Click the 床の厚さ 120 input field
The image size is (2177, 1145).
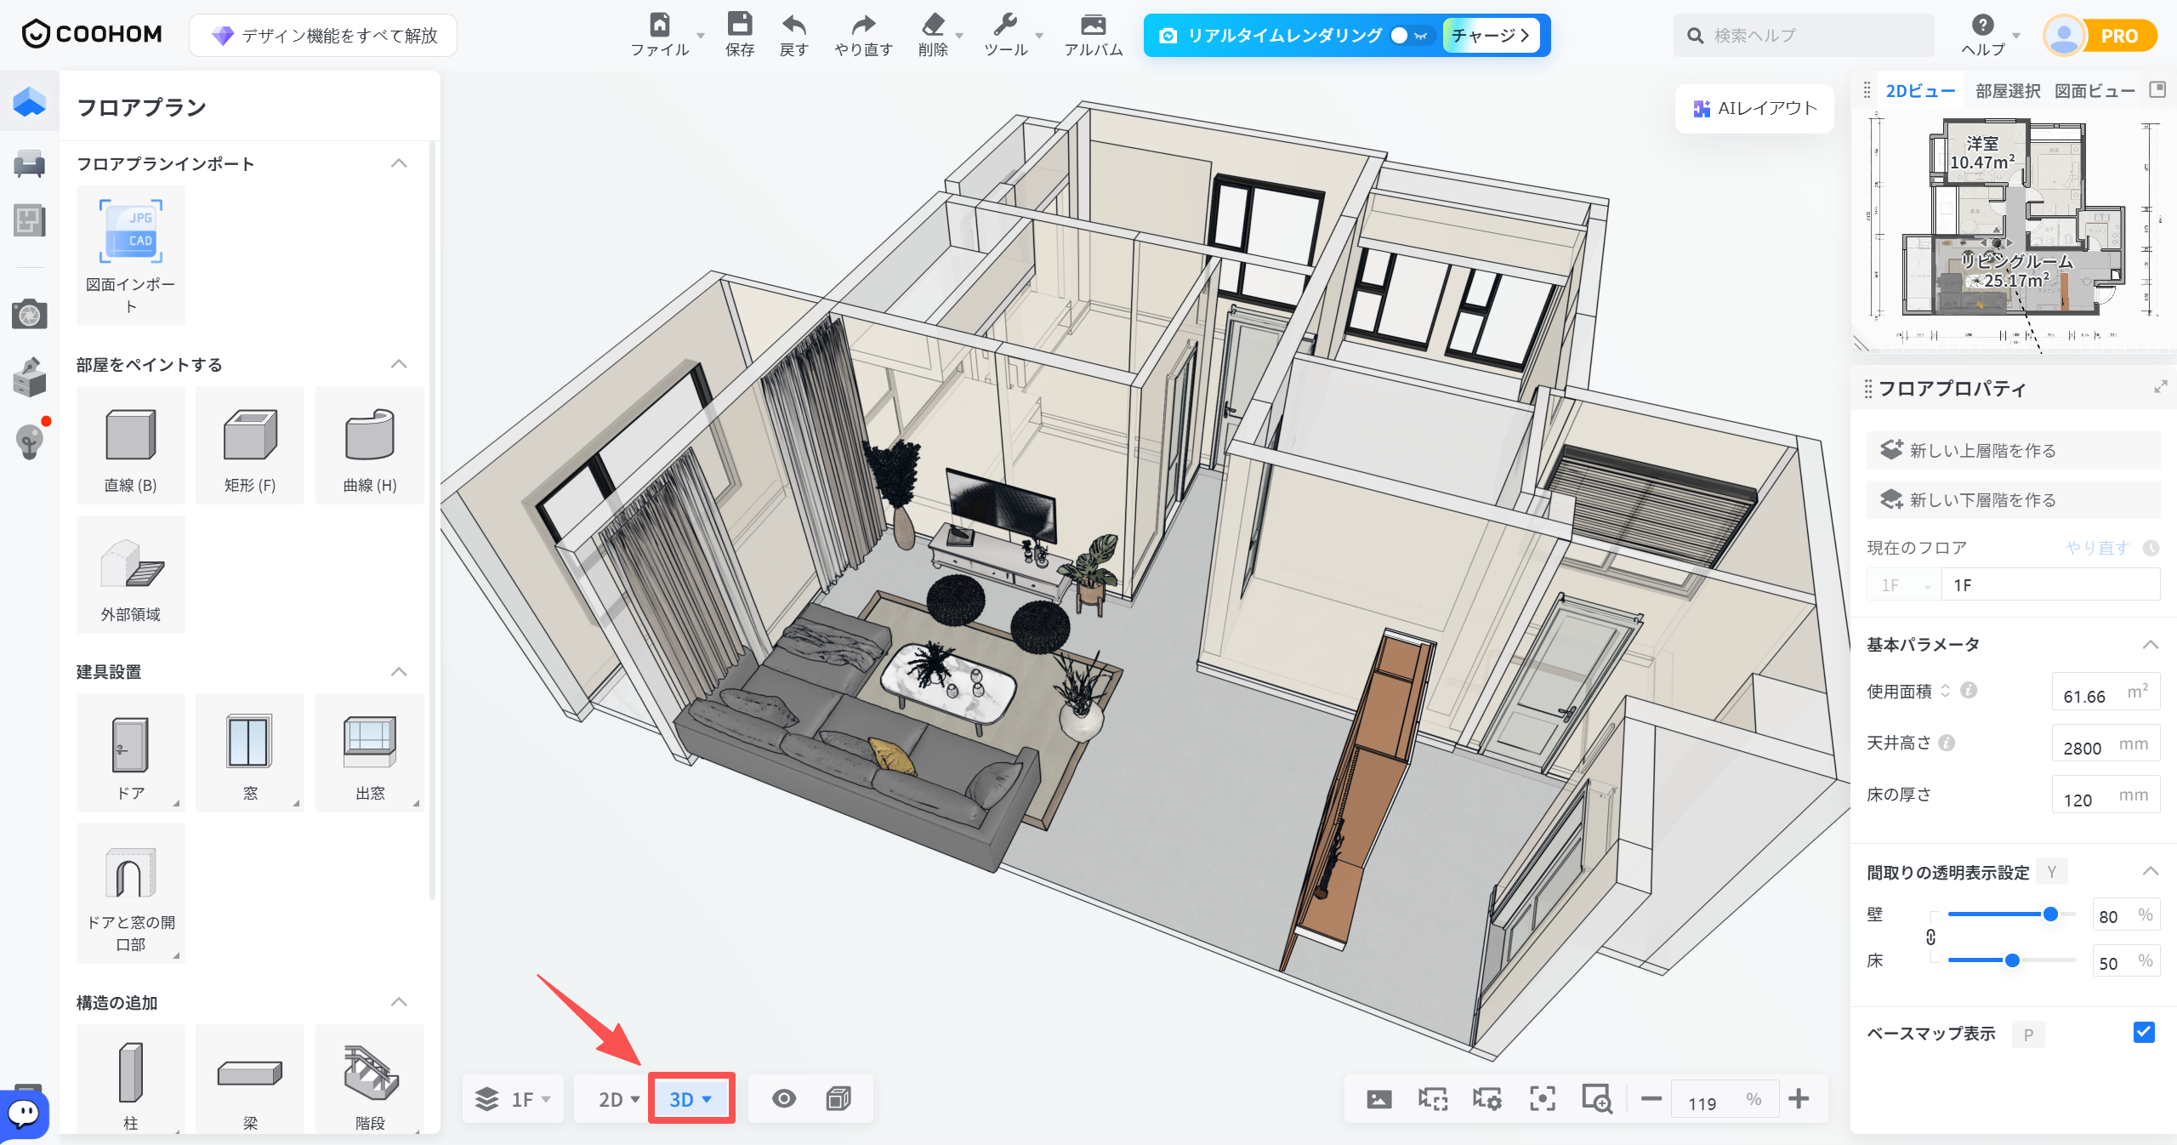(x=2106, y=795)
